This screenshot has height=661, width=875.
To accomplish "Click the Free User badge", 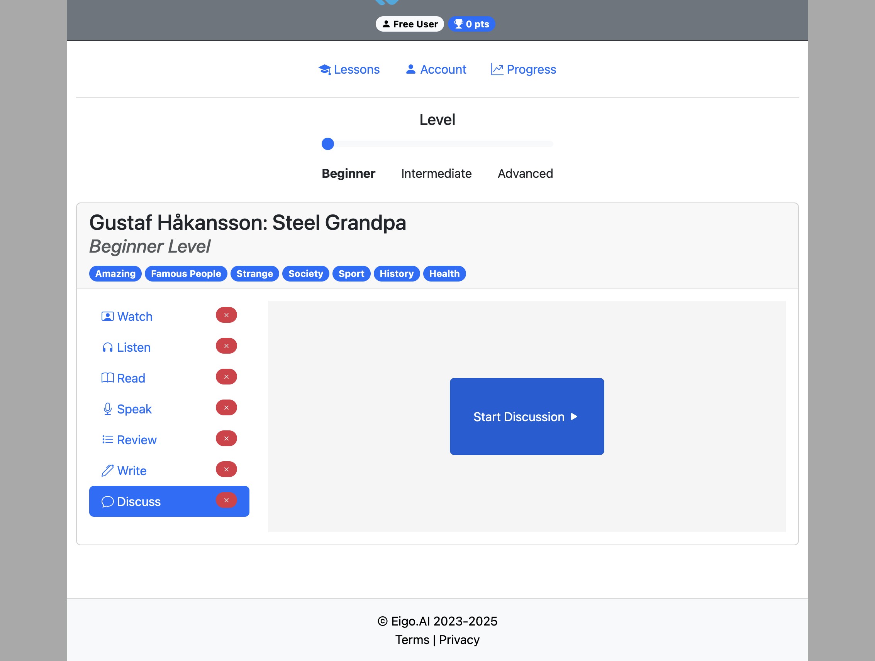I will [x=410, y=24].
